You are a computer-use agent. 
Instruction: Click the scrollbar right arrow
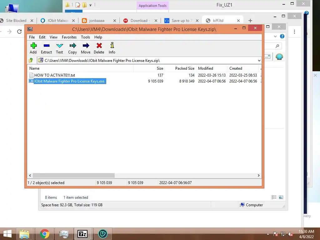pos(258,176)
